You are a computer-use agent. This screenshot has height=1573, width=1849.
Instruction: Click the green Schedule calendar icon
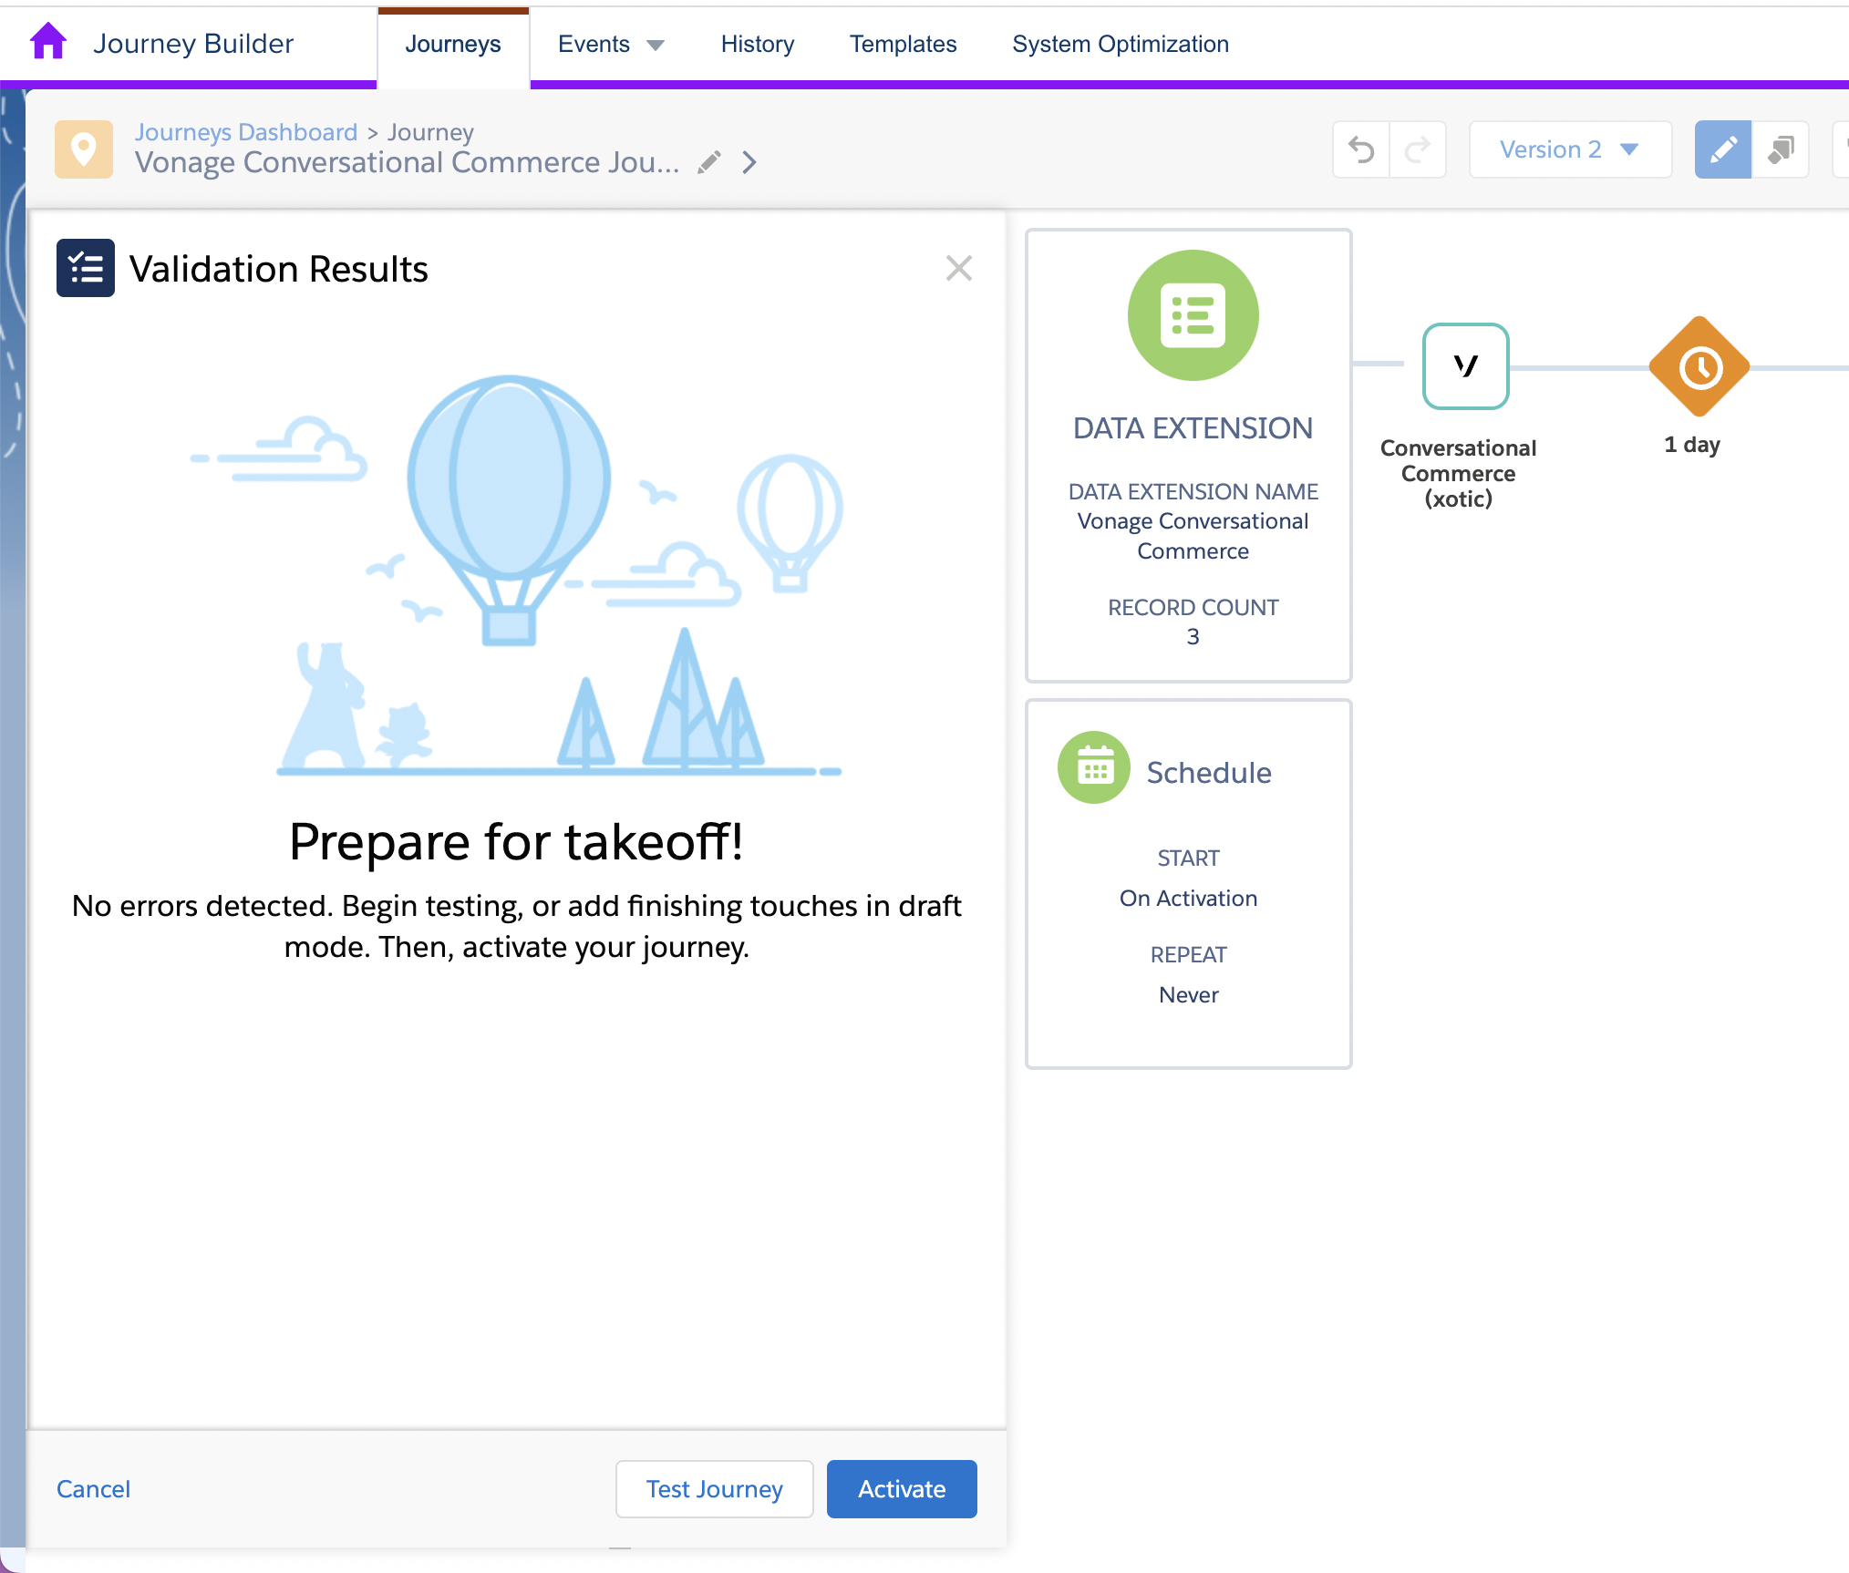pos(1094,767)
